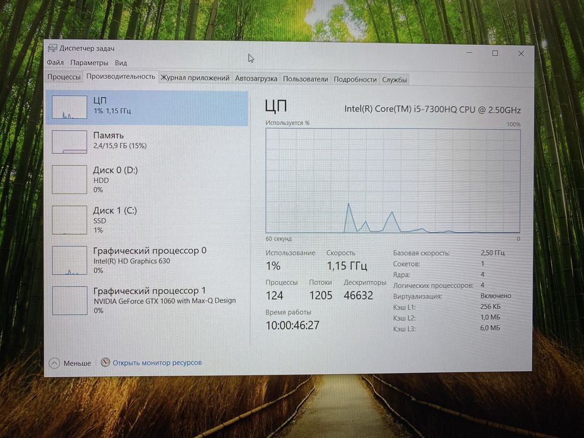The image size is (584, 438).
Task: Click the 1,15 ГГц speed value
Action: (x=347, y=266)
